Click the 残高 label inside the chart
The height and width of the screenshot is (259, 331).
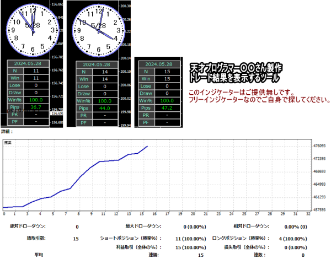[8, 143]
